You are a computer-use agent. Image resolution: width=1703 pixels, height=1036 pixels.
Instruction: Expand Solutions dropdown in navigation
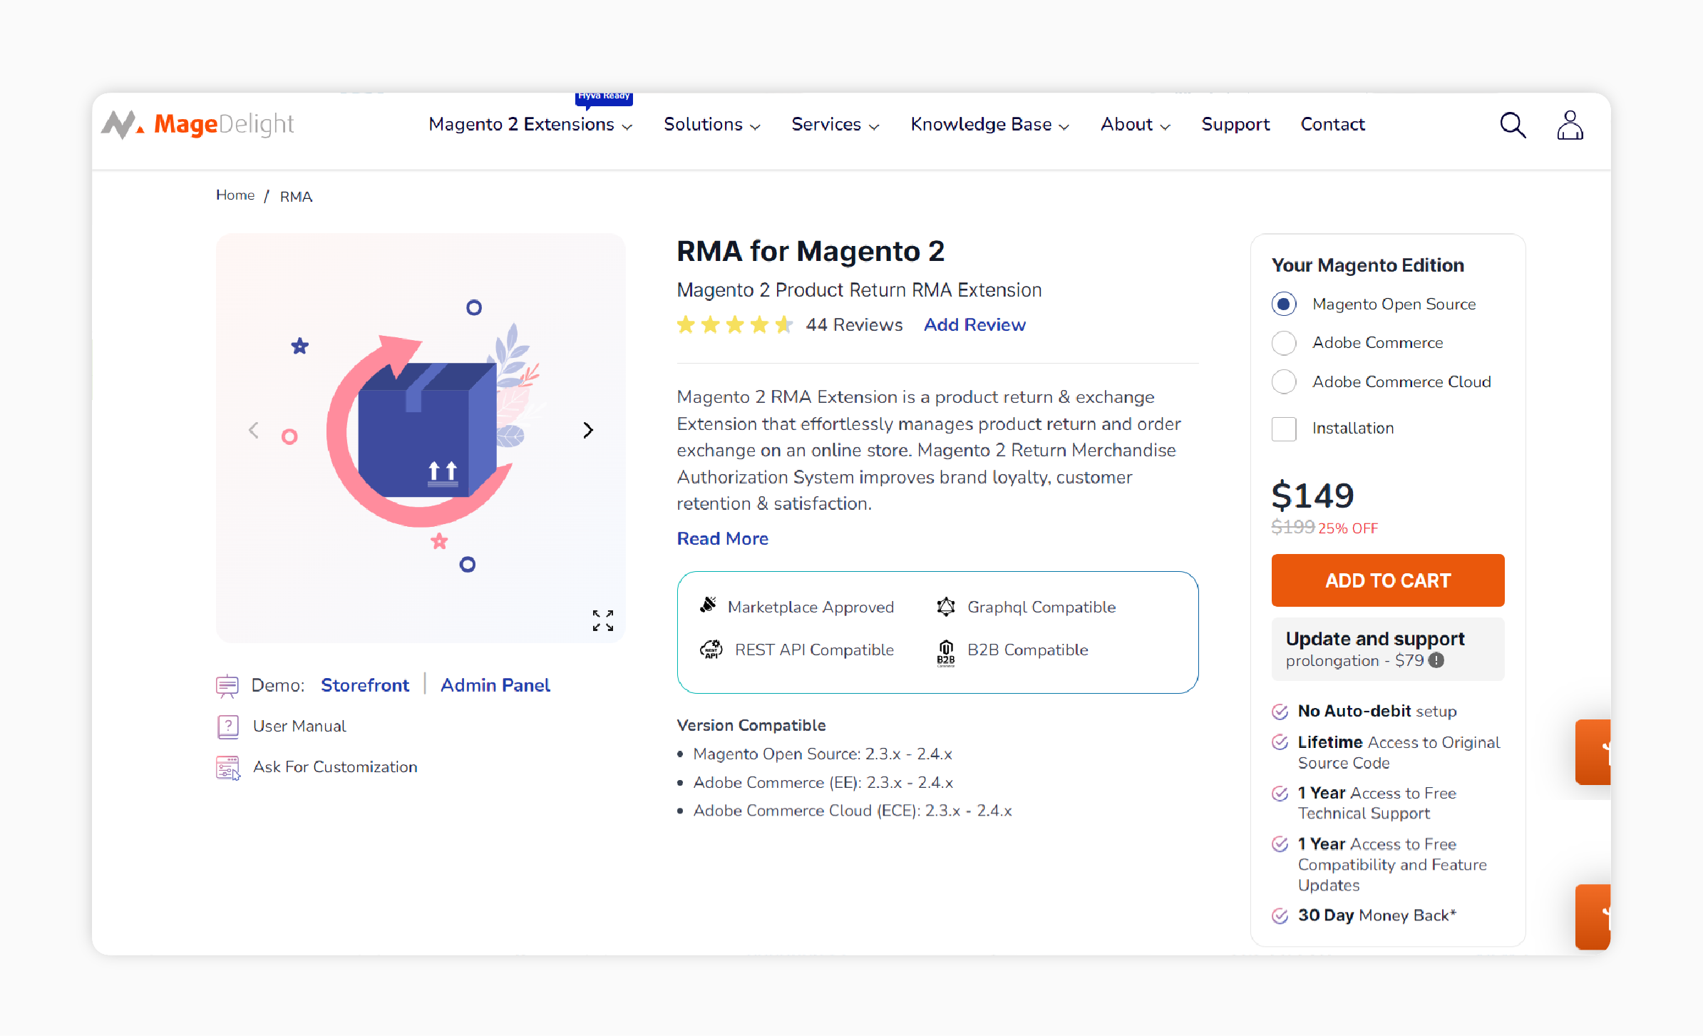[x=711, y=124]
